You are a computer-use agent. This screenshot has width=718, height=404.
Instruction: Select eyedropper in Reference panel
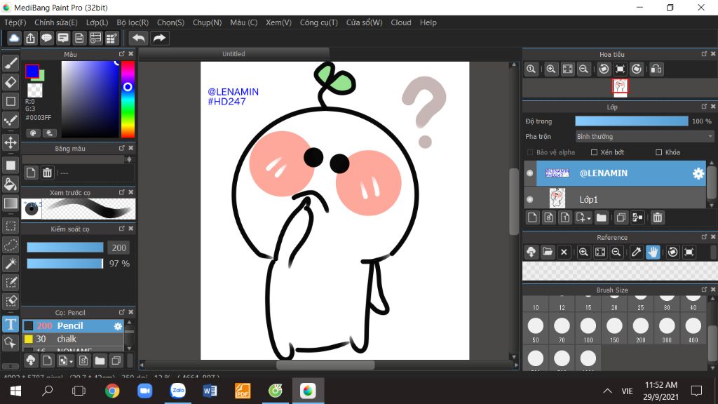pos(636,252)
